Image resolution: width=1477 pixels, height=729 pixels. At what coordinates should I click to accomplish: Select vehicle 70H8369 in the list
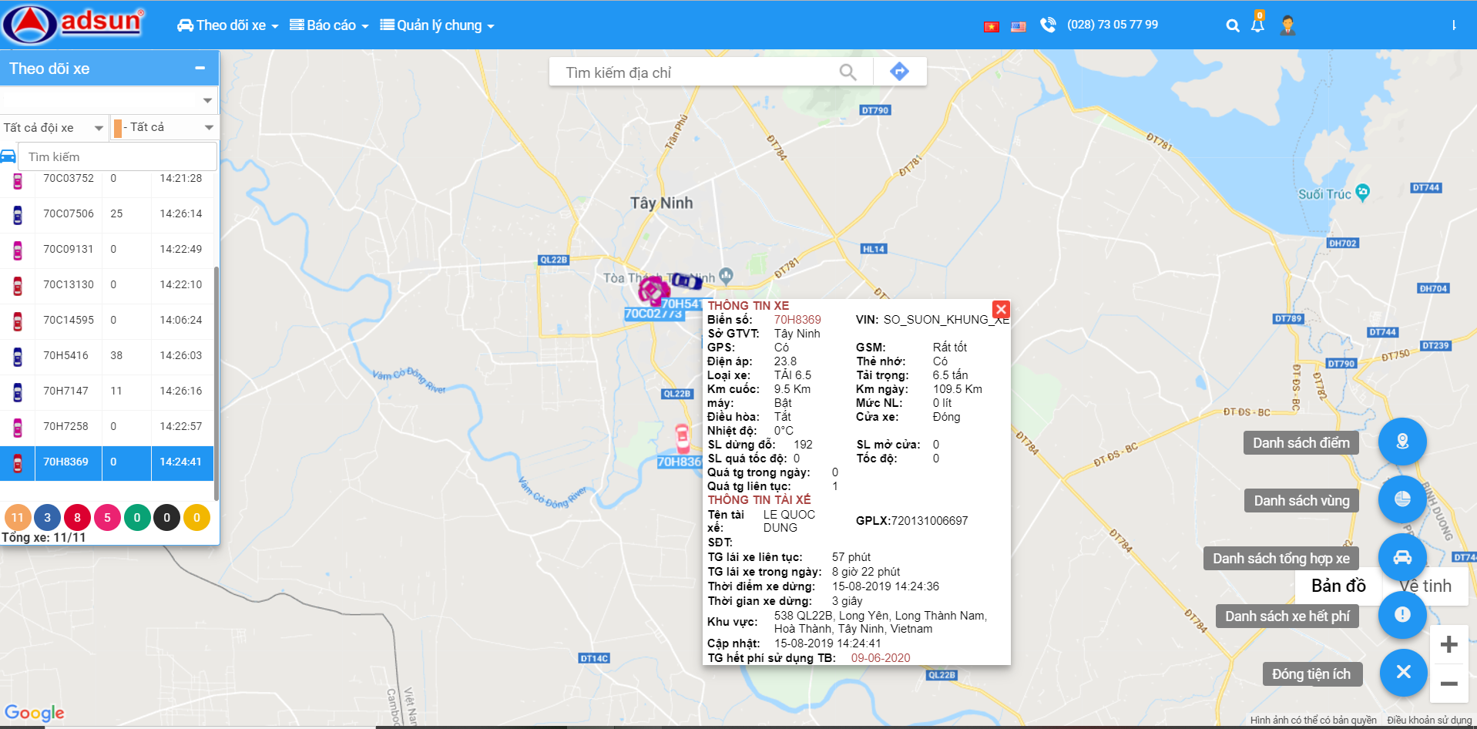pyautogui.click(x=107, y=462)
